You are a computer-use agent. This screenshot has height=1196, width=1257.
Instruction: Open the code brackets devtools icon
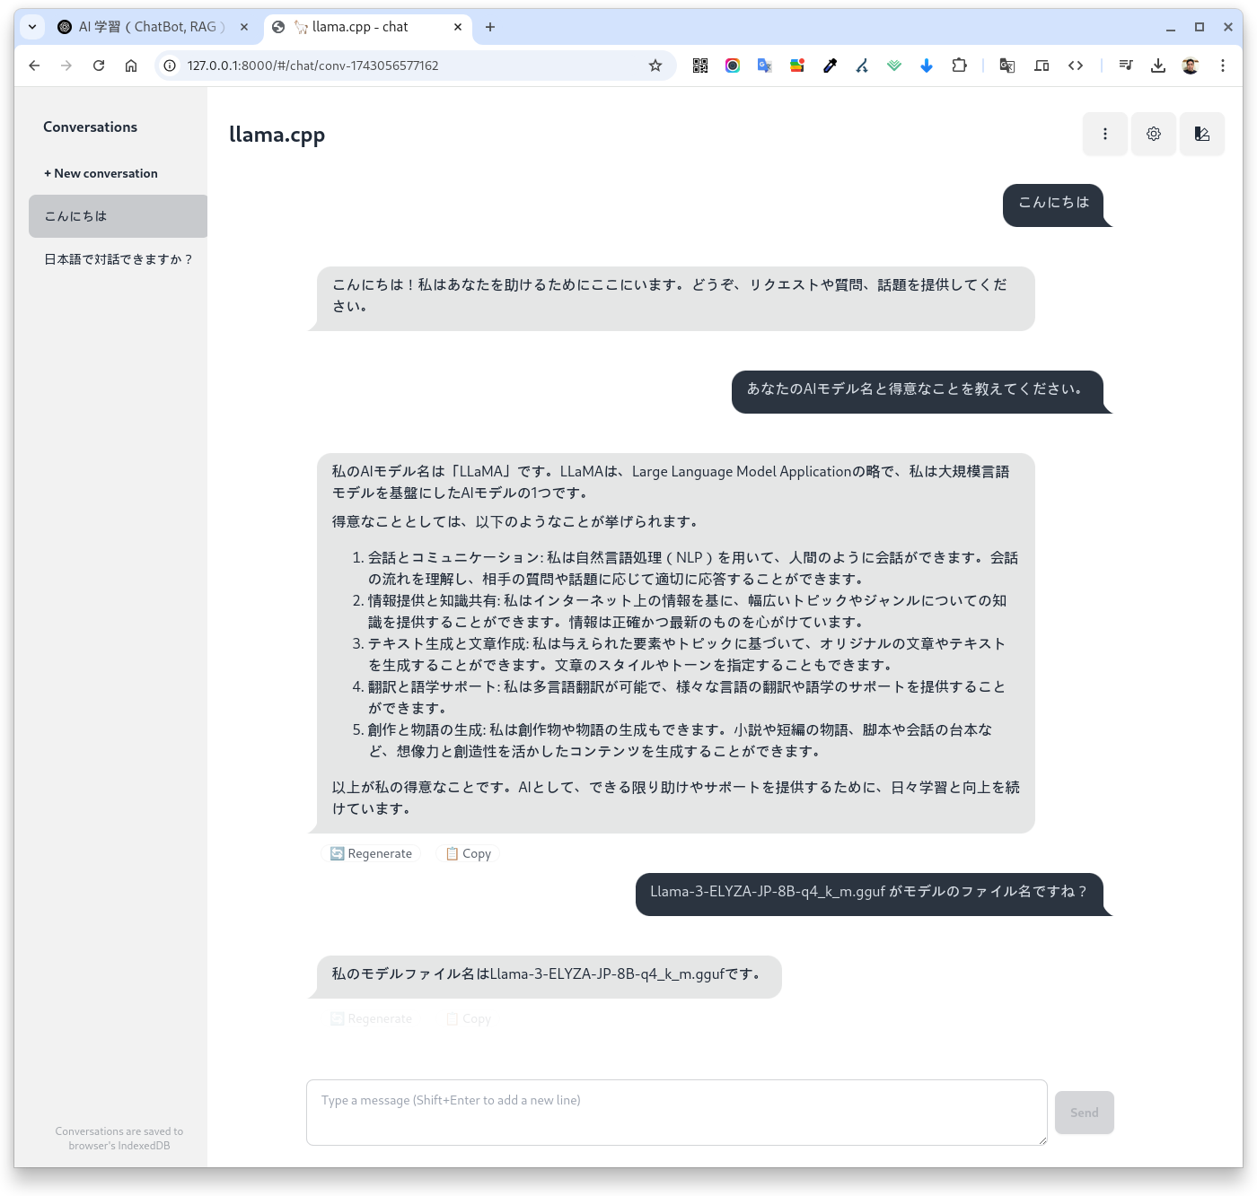click(1076, 65)
